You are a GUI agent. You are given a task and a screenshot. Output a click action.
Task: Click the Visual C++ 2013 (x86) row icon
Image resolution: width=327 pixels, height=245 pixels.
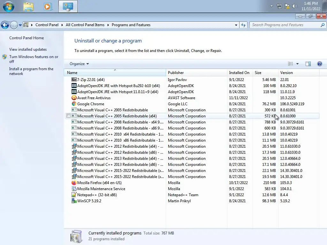point(74,164)
